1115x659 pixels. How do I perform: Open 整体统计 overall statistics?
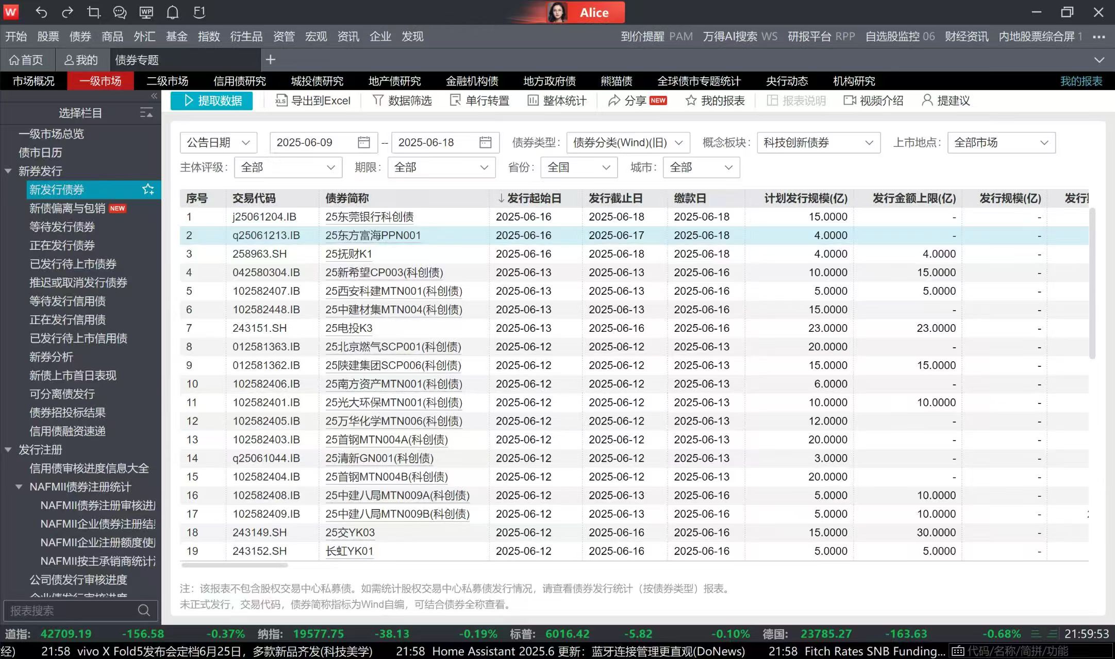tap(556, 100)
